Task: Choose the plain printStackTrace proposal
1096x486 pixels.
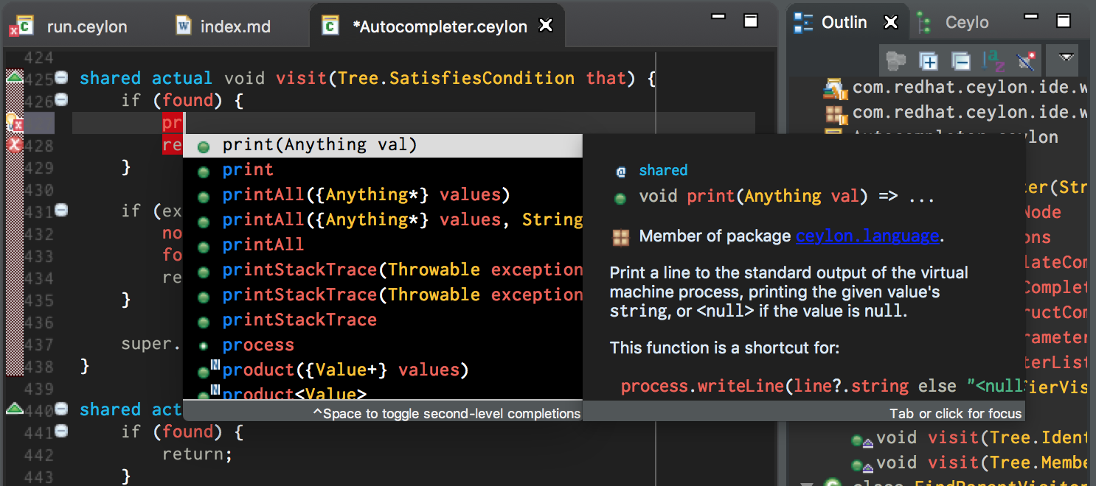Action: point(383,320)
